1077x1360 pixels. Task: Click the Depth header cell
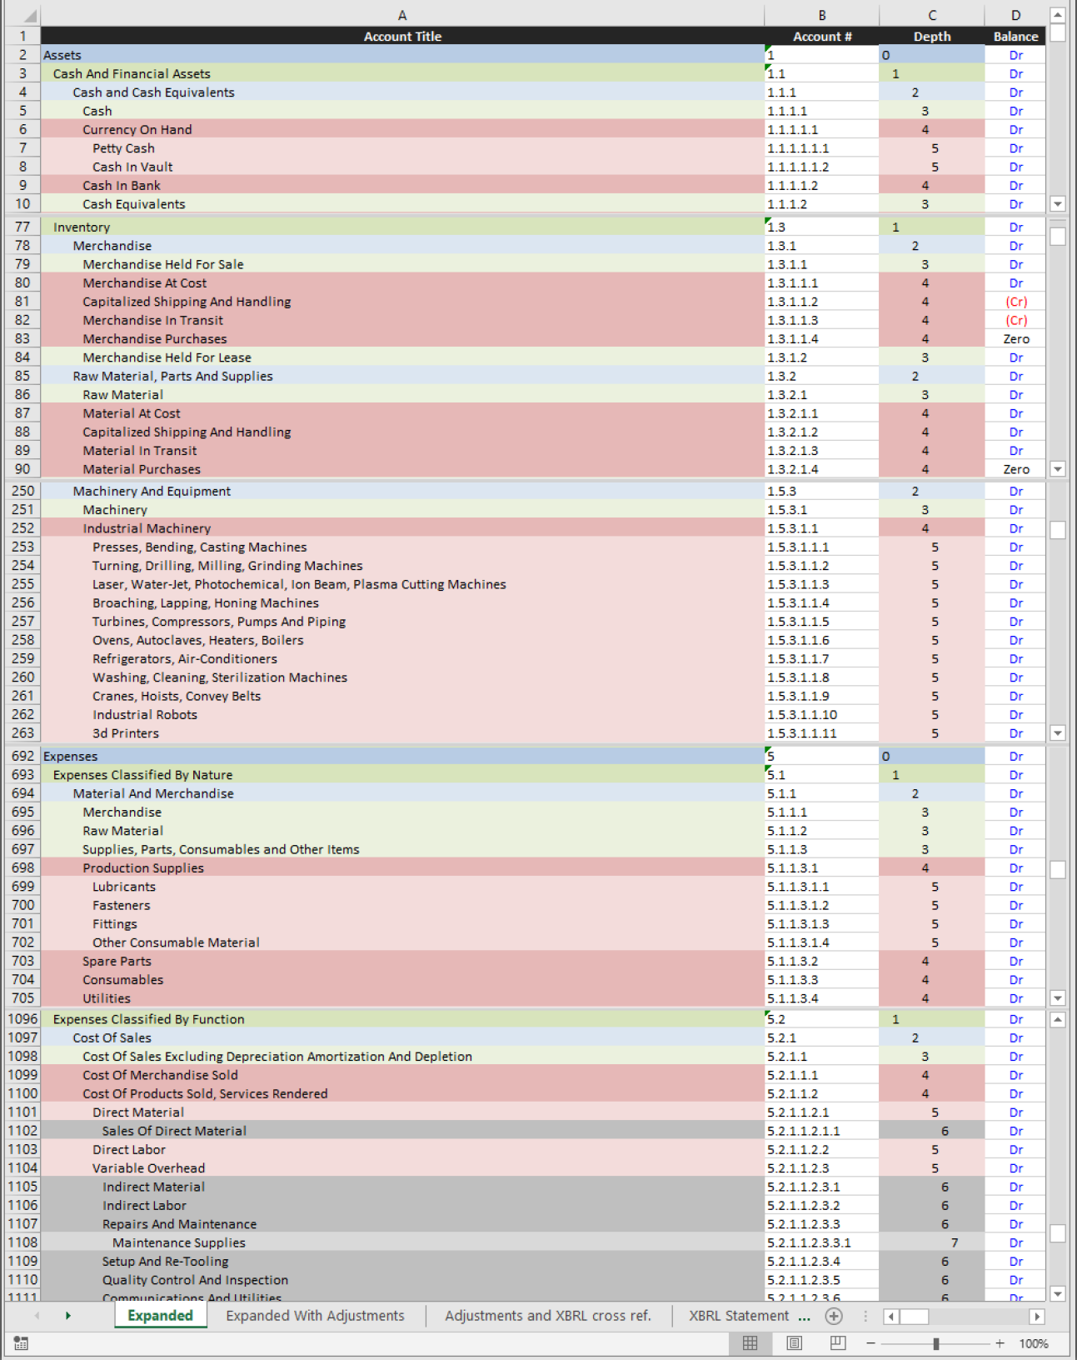coord(932,37)
